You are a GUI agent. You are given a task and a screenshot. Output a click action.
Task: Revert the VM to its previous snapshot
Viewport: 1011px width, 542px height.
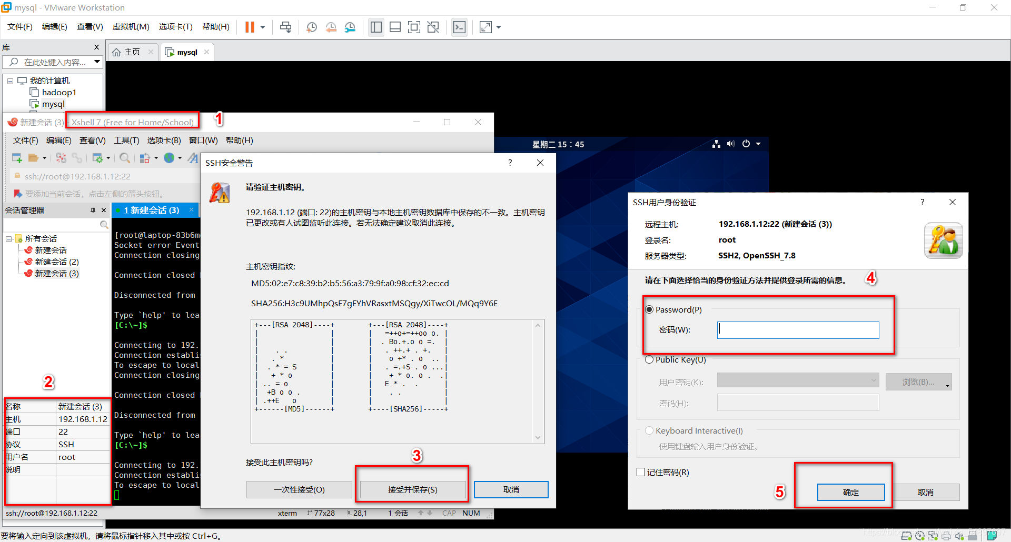point(331,27)
